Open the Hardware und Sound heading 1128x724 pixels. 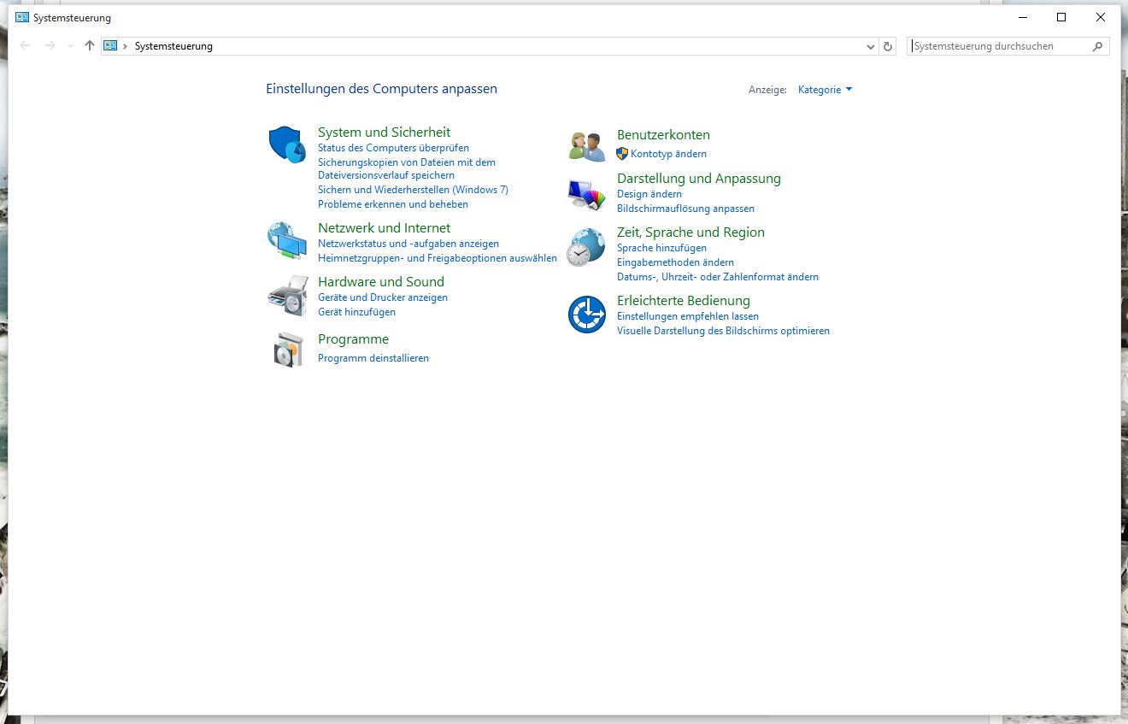381,282
